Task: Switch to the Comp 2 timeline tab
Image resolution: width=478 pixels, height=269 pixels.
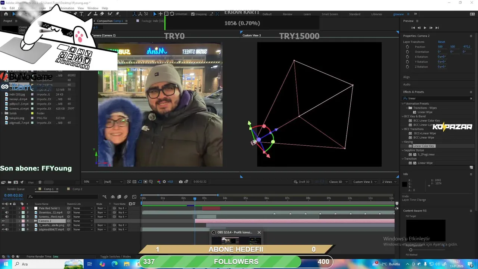Action: [77, 189]
